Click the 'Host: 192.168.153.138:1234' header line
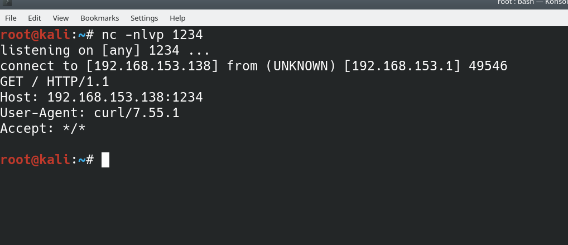The image size is (568, 245). tap(101, 97)
